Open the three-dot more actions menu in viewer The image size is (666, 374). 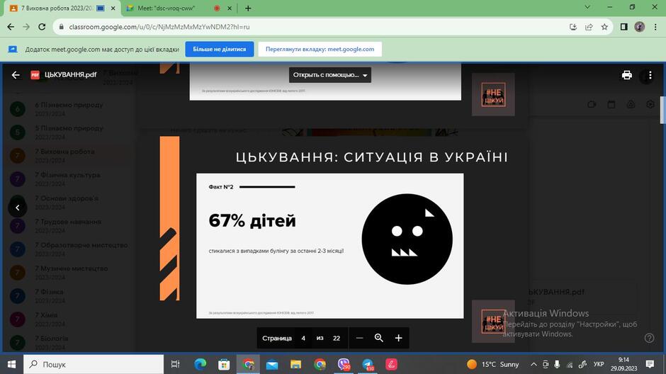click(650, 75)
